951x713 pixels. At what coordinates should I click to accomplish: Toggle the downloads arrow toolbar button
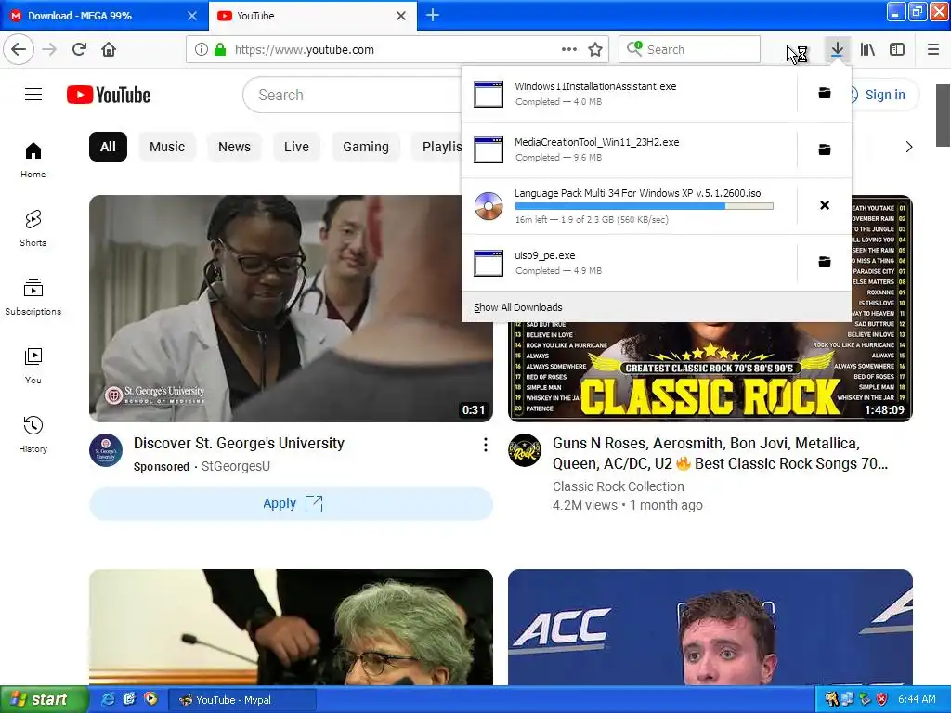click(837, 50)
